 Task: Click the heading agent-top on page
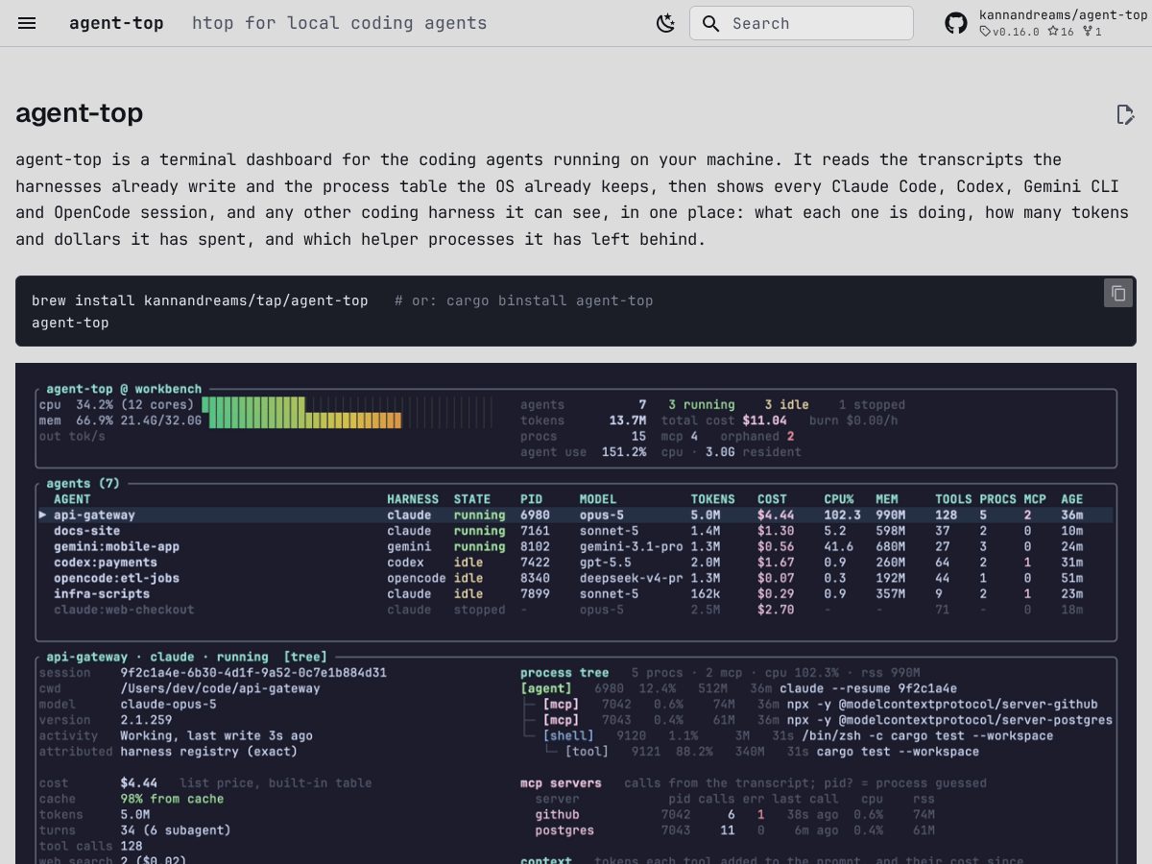tap(80, 113)
